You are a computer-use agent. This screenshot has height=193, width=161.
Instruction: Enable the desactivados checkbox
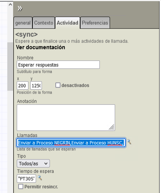pos(58,85)
